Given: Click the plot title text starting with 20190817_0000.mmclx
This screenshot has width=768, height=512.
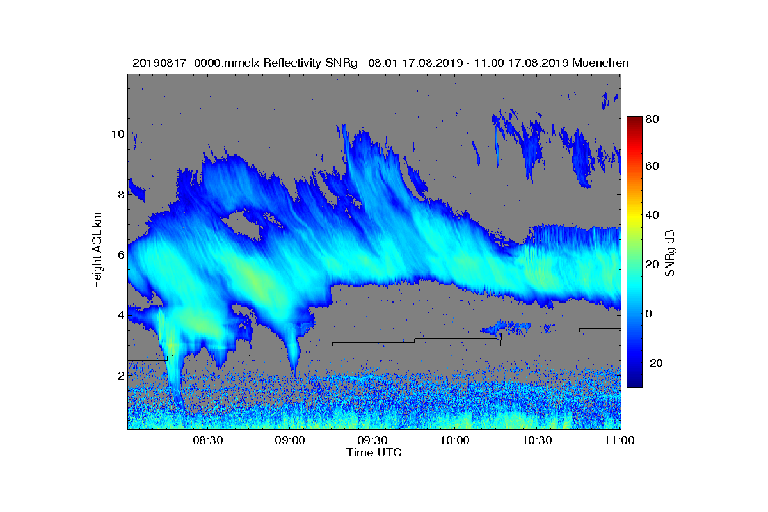Looking at the screenshot, I should click(x=380, y=63).
